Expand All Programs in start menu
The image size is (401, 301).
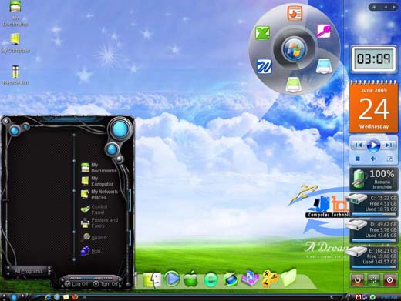point(29,271)
